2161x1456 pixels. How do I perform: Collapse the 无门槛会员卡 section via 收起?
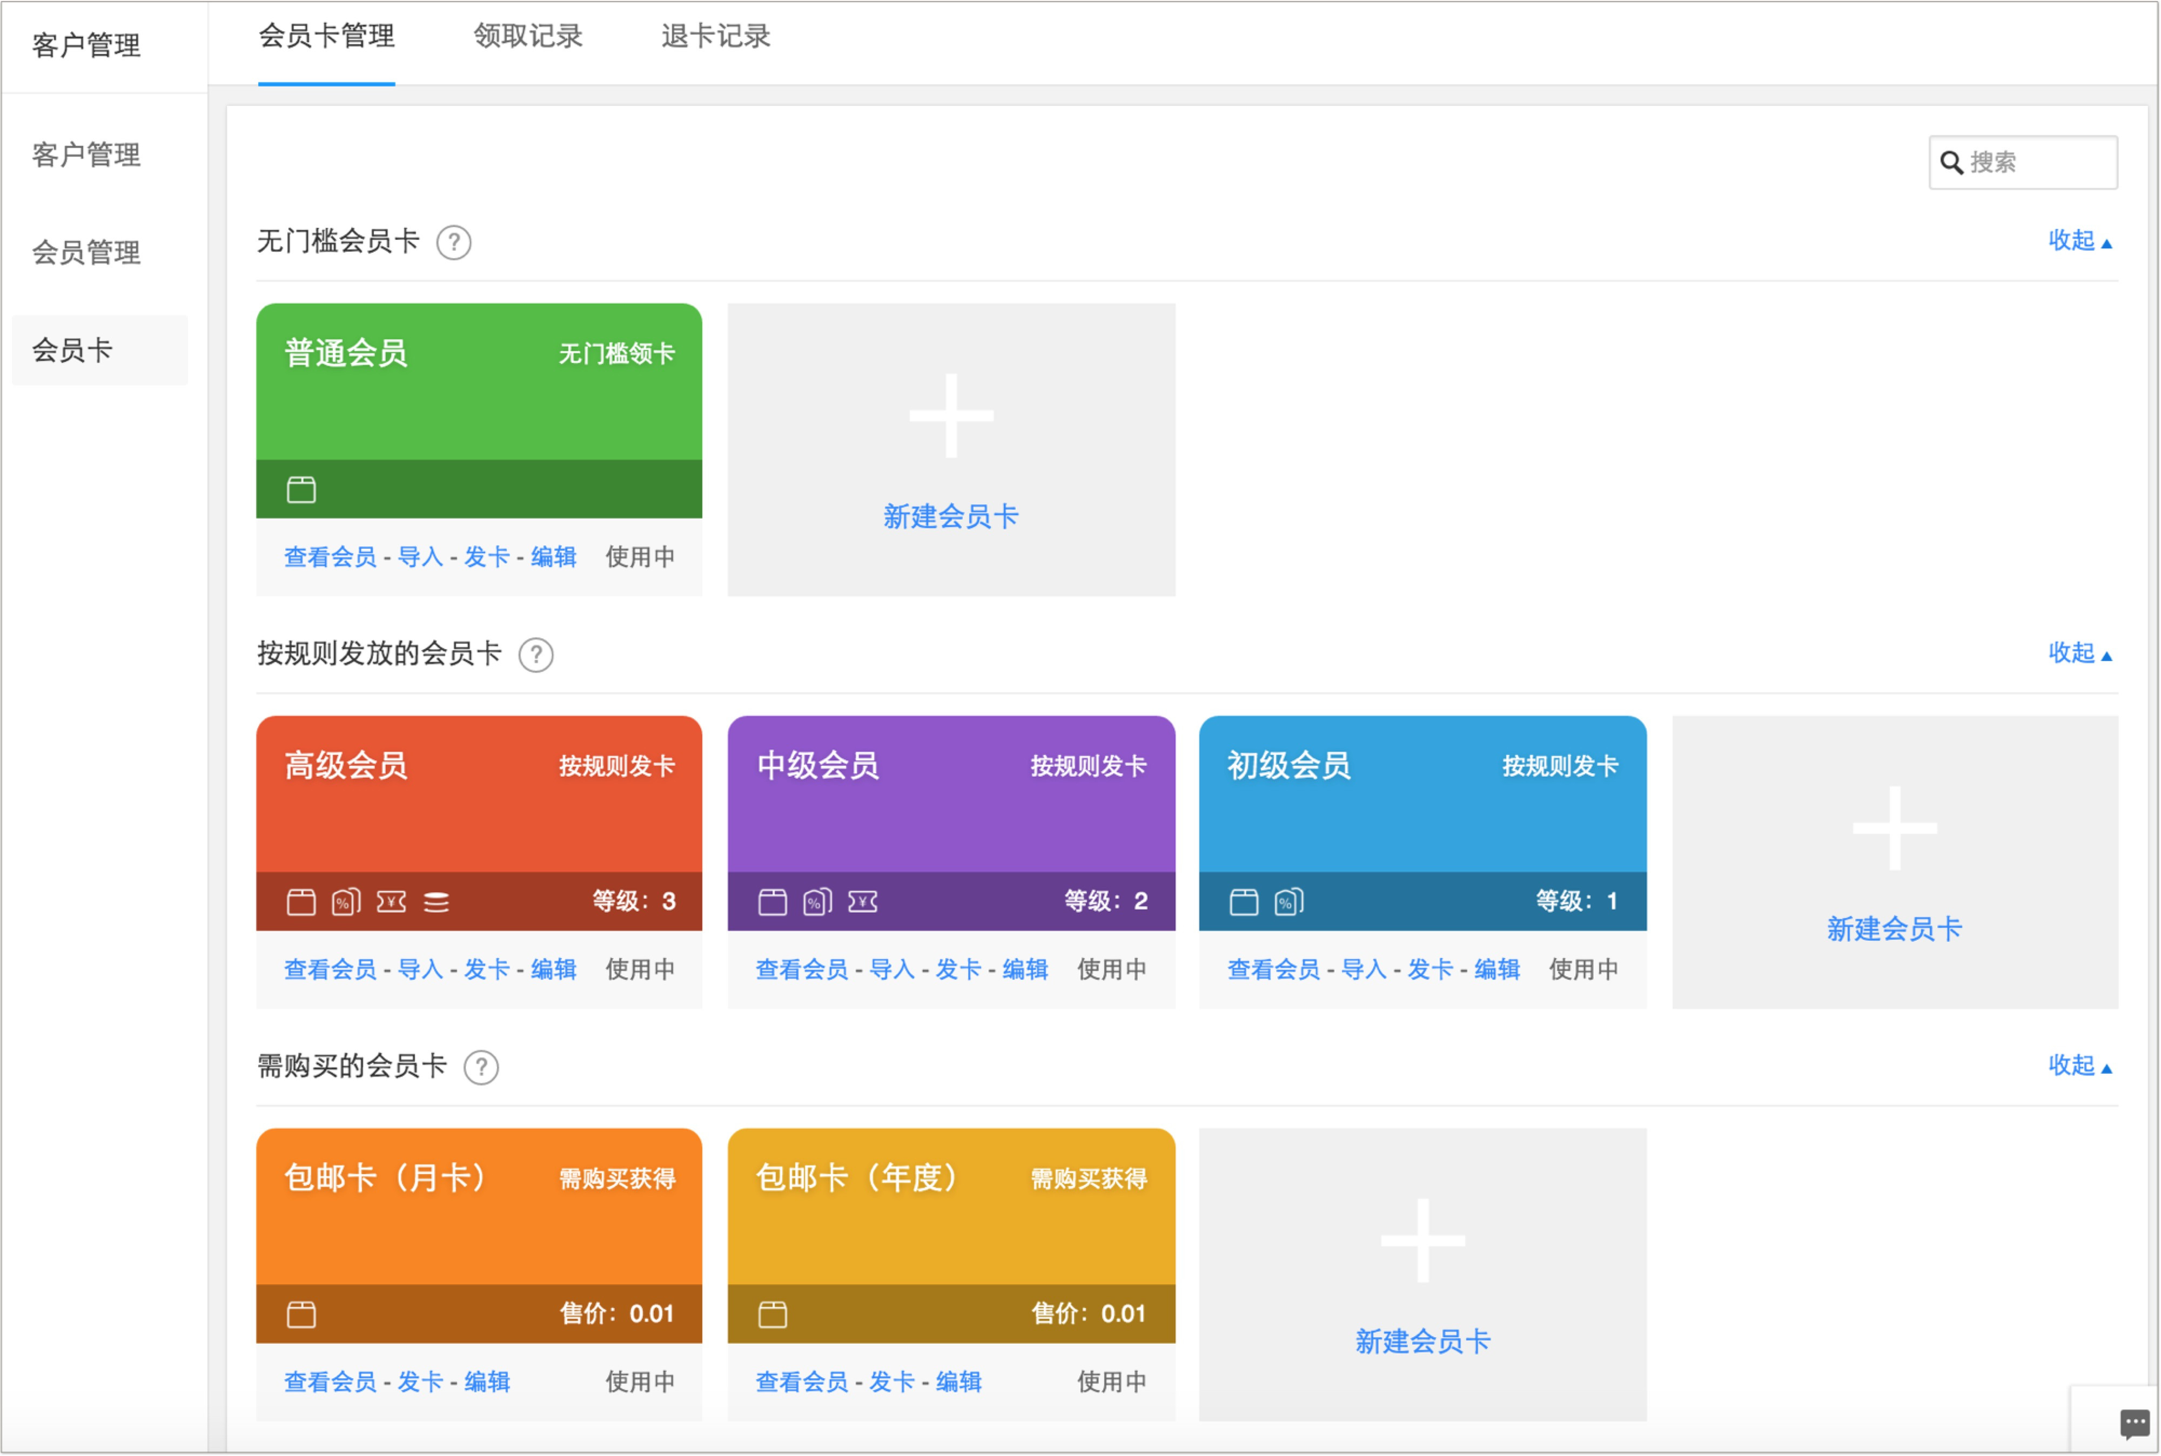coord(2080,240)
